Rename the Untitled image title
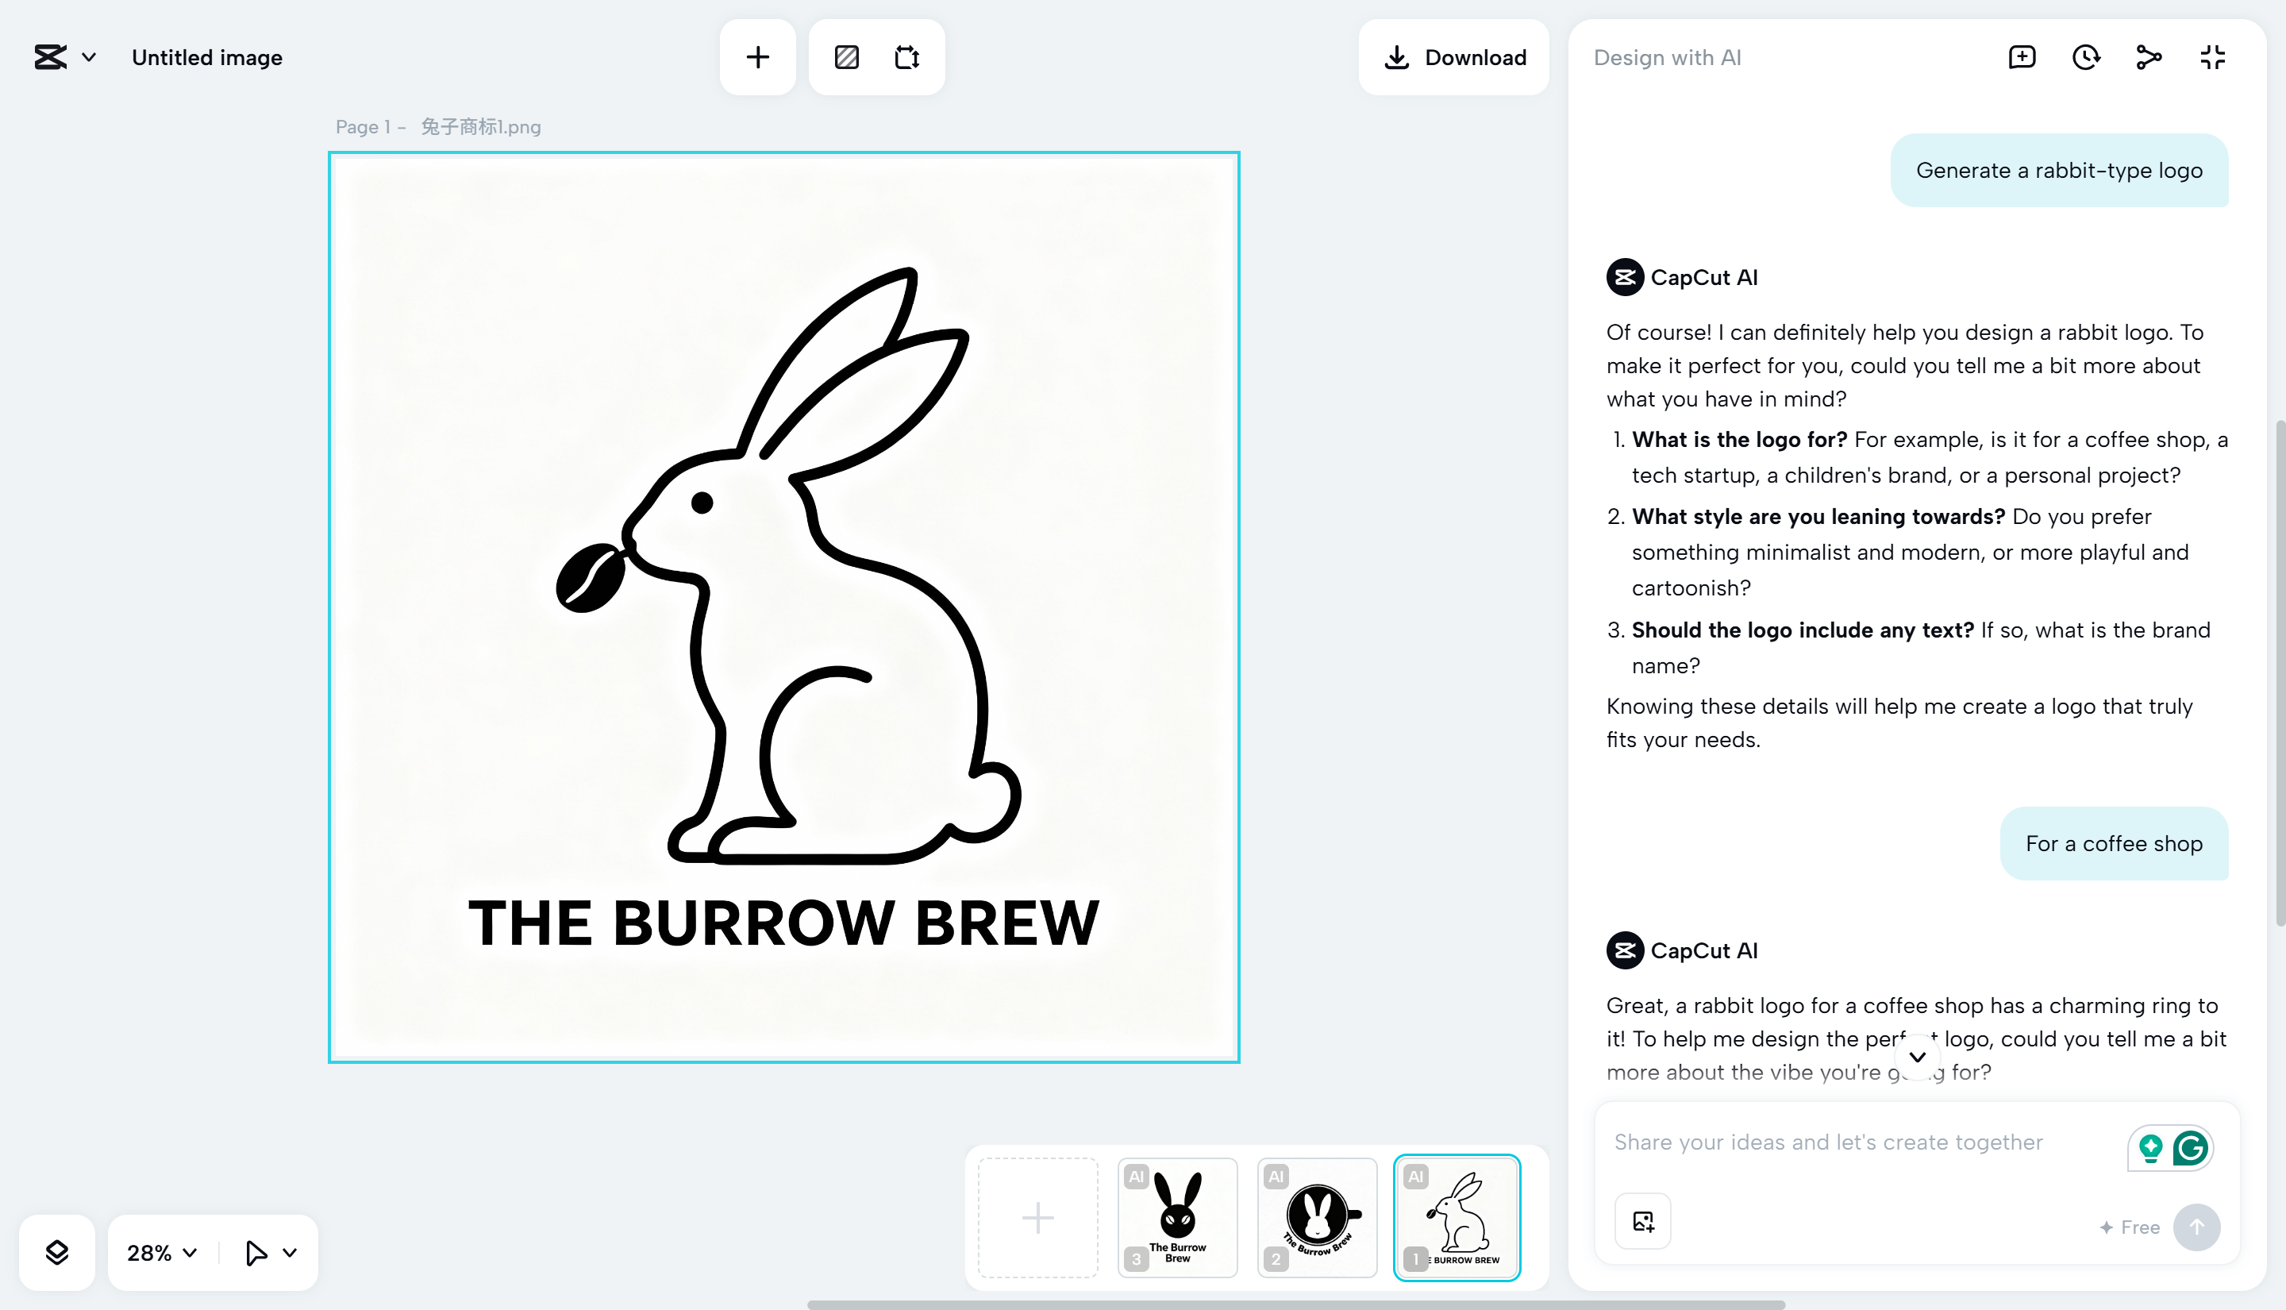 [207, 58]
